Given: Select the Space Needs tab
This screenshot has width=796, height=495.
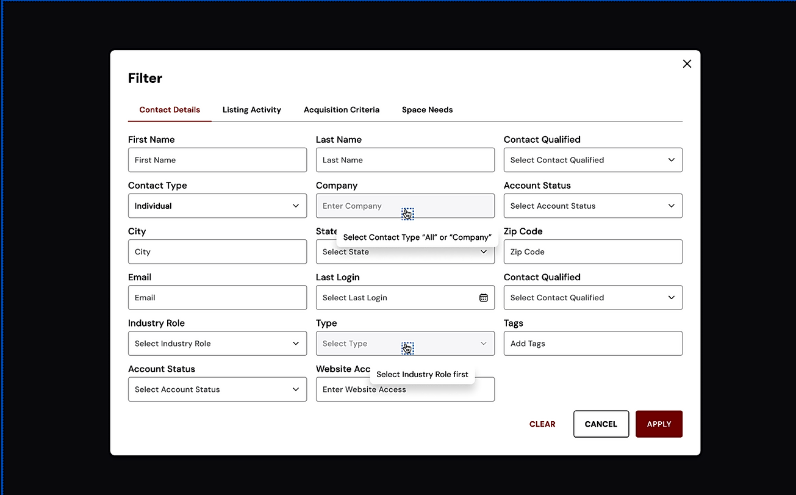Looking at the screenshot, I should coord(428,110).
